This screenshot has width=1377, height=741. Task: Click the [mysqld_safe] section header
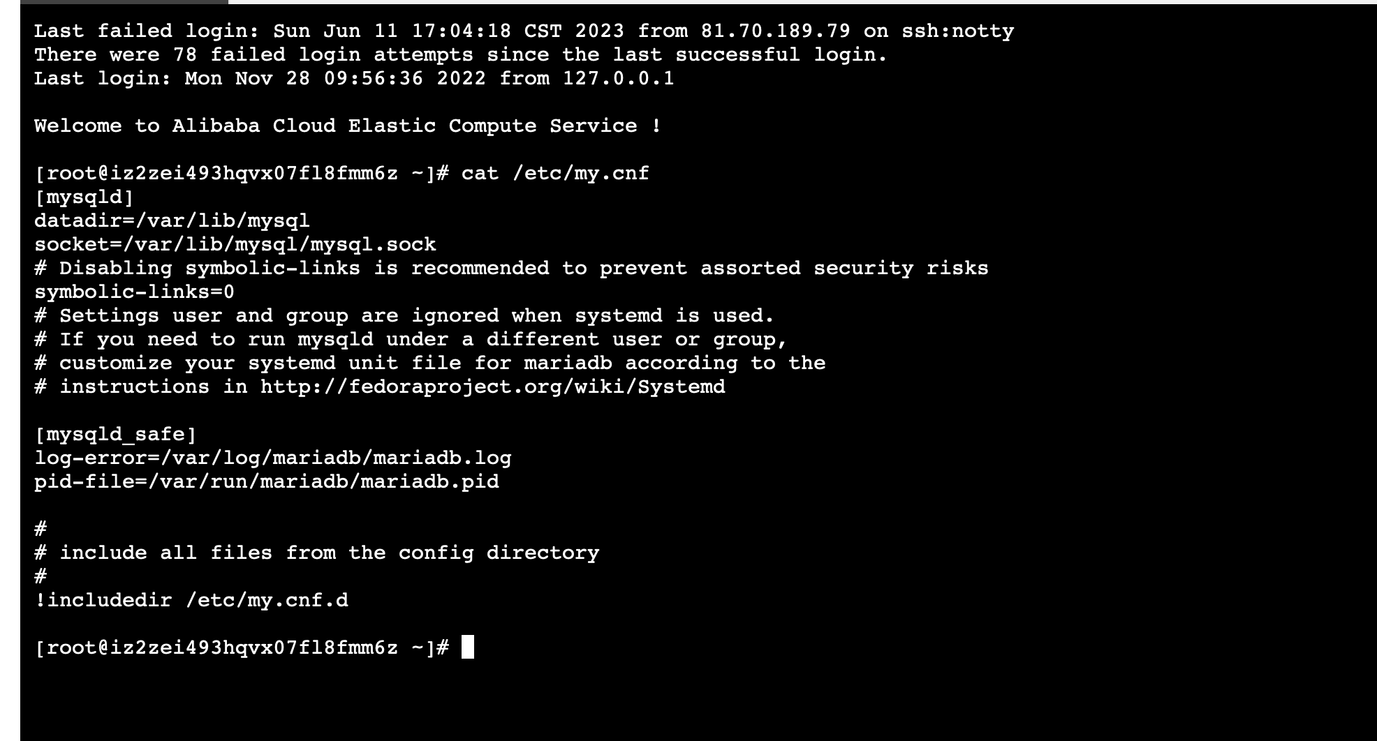[x=116, y=434]
